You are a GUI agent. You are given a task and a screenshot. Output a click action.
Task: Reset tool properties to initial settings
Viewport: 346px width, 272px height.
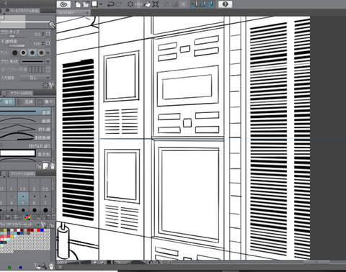tap(45, 85)
